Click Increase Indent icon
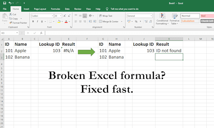The image size is (214, 128). [x=95, y=22]
